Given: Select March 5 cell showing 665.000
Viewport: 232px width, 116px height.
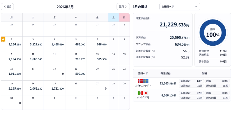Looking at the screenshot, I should tap(76, 44).
